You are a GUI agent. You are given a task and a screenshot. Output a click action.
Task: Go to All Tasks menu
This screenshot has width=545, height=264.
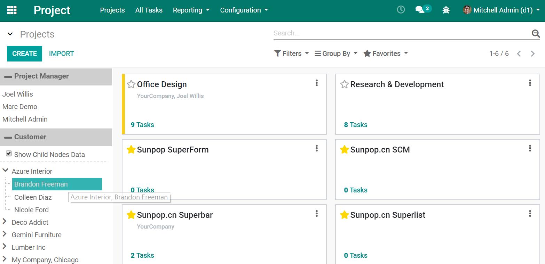click(149, 10)
